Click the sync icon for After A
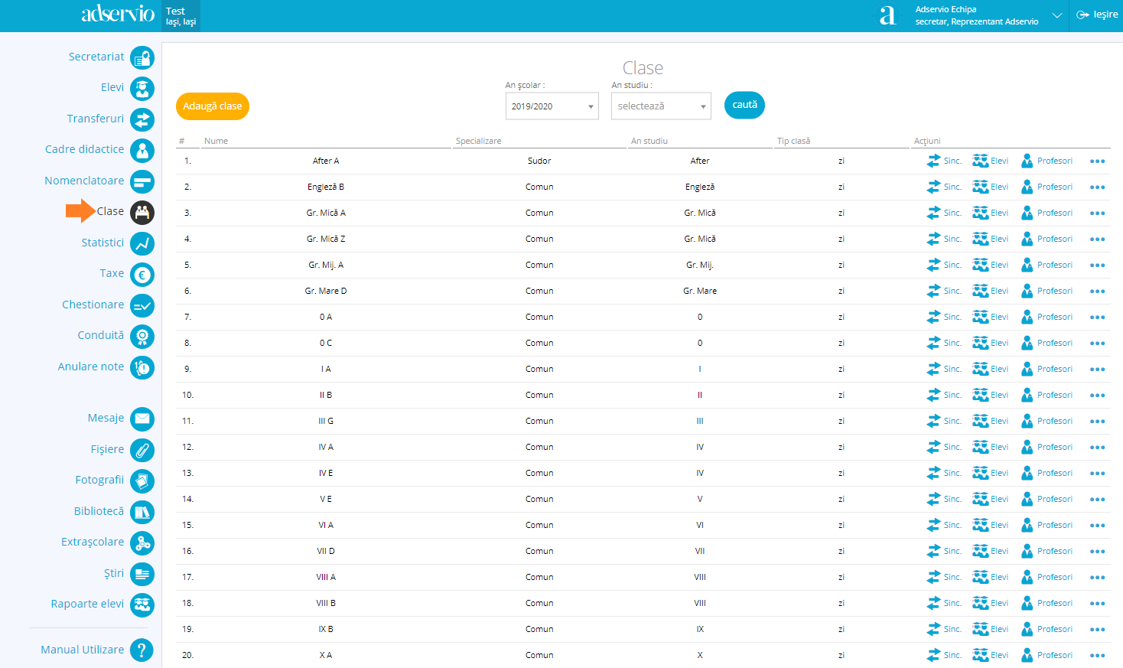The image size is (1123, 668). point(933,161)
